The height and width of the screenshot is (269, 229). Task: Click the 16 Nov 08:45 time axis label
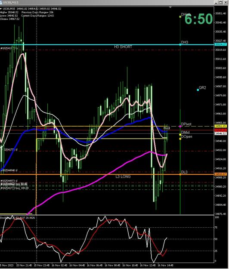coord(112,265)
